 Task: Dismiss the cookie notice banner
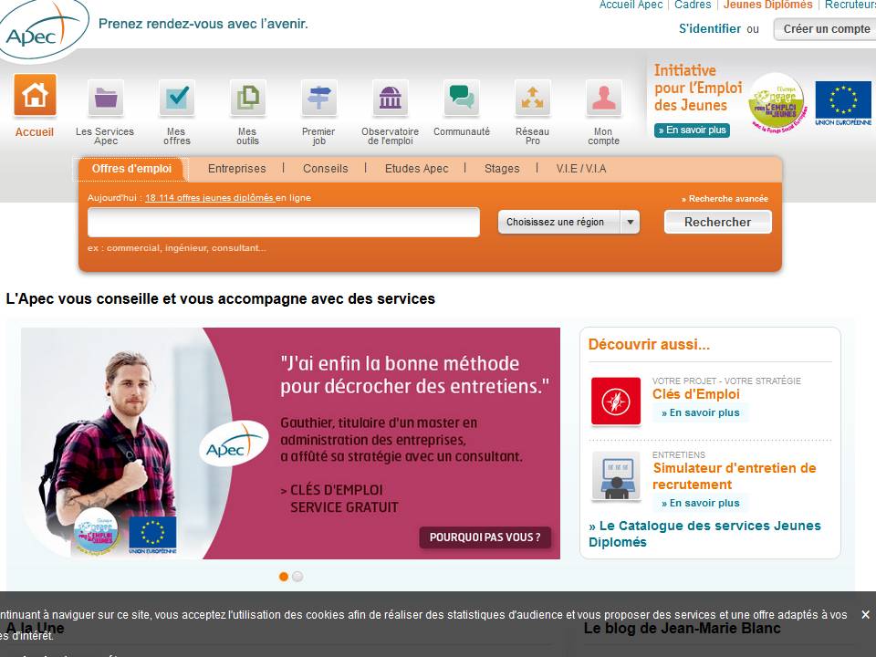(x=865, y=615)
